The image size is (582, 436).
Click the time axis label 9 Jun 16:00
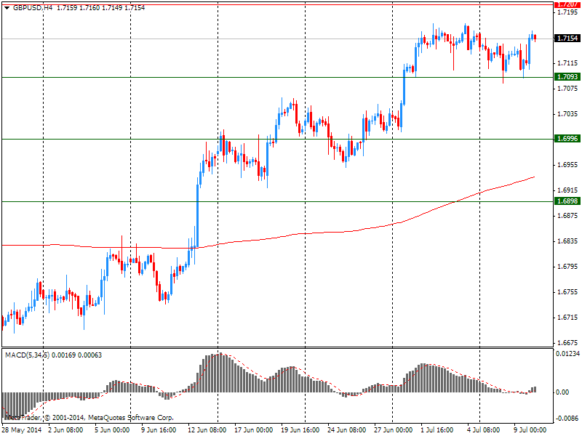pyautogui.click(x=159, y=430)
